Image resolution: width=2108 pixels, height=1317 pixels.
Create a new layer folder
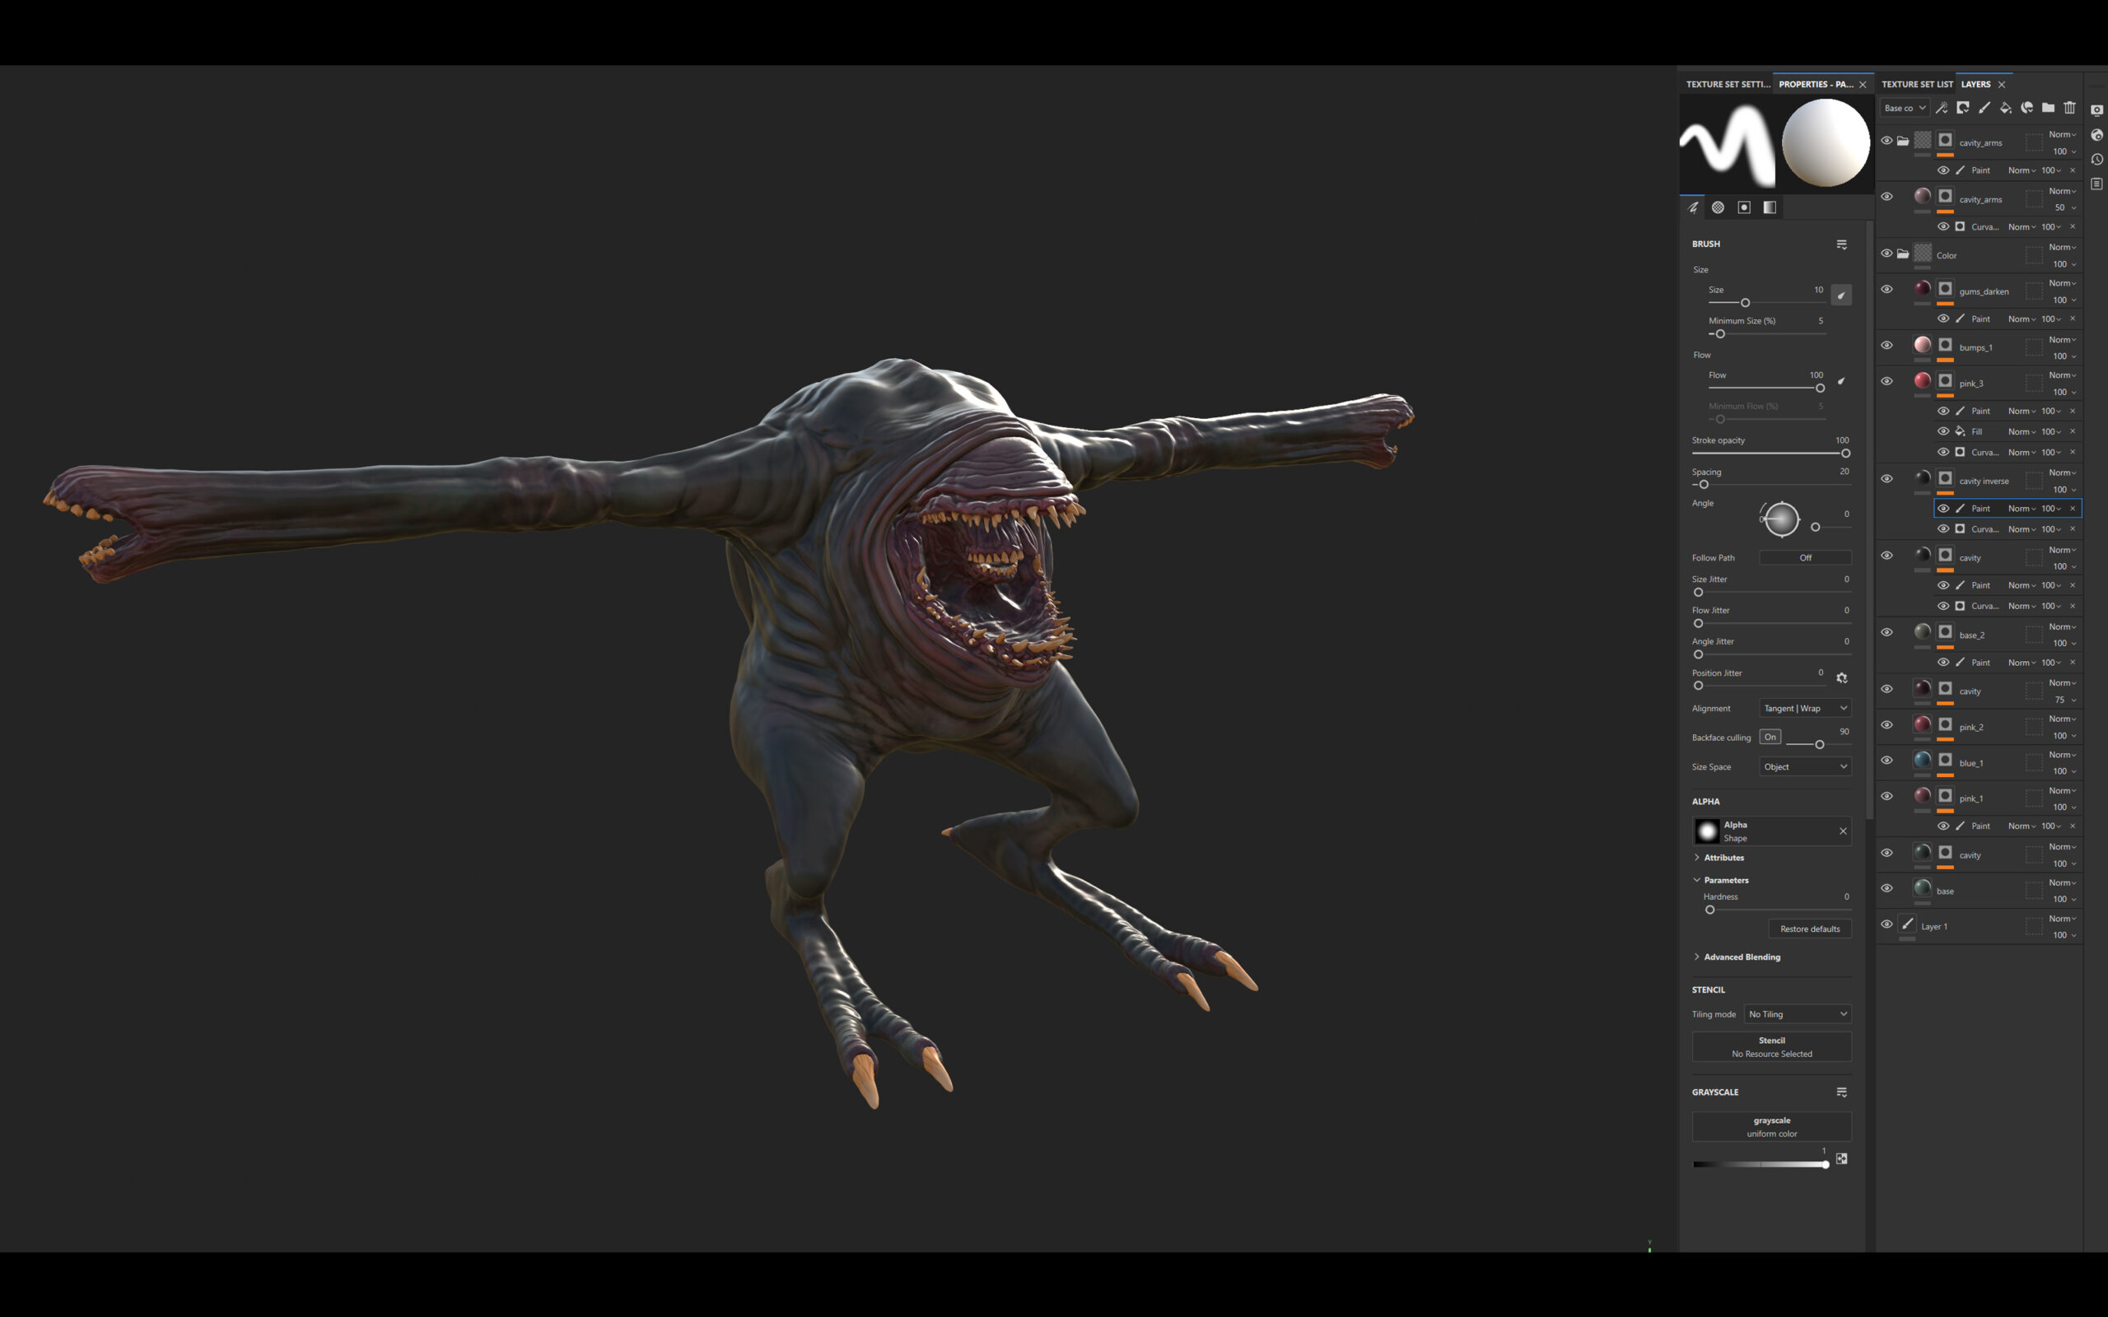(2048, 108)
